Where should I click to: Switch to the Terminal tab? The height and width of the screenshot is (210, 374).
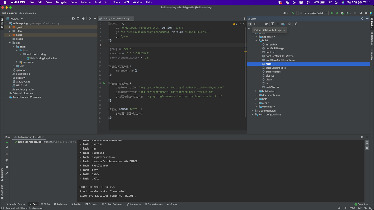[91, 204]
